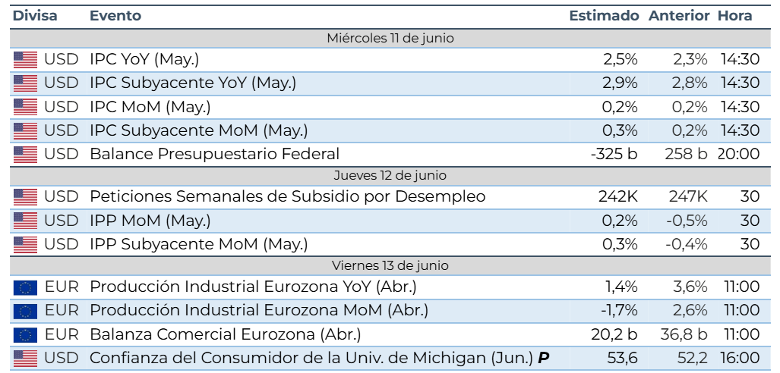This screenshot has height=373, width=780.
Task: Click the EU flag beside Balanza Comercial Eurozona
Action: 25,335
